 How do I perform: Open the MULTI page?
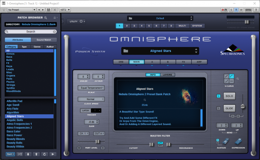[x=182, y=26]
